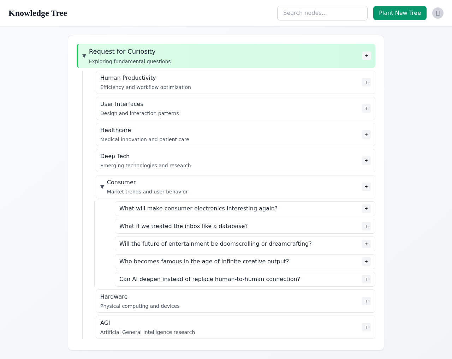Click plus on the infinite creative output question

[x=366, y=261]
